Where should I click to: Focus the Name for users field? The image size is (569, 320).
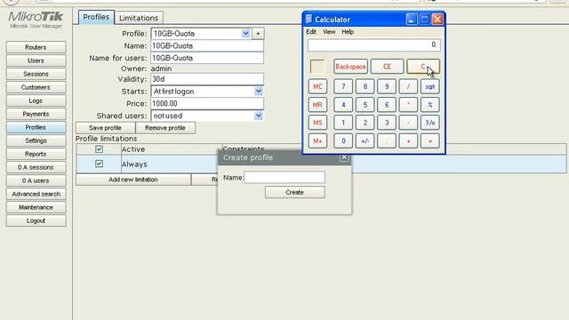coord(207,58)
